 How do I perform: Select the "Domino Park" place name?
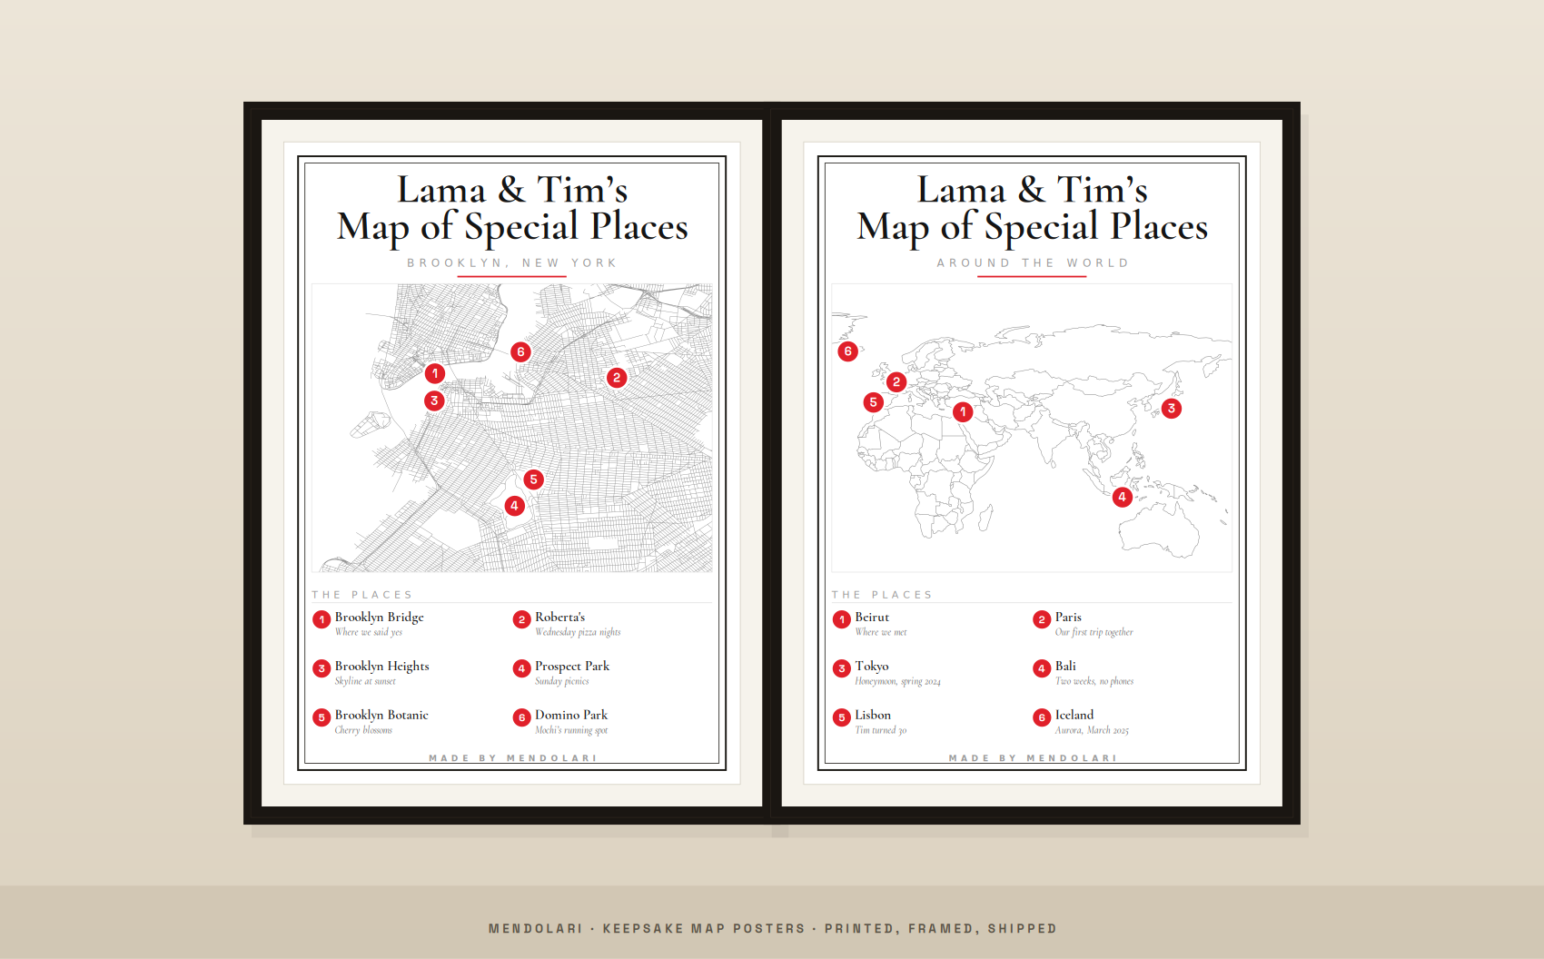[x=571, y=715]
